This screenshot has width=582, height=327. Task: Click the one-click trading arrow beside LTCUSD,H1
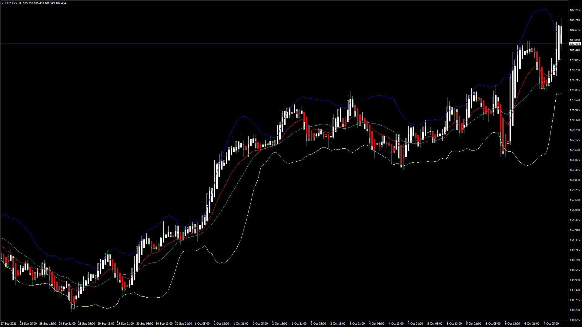[3, 3]
